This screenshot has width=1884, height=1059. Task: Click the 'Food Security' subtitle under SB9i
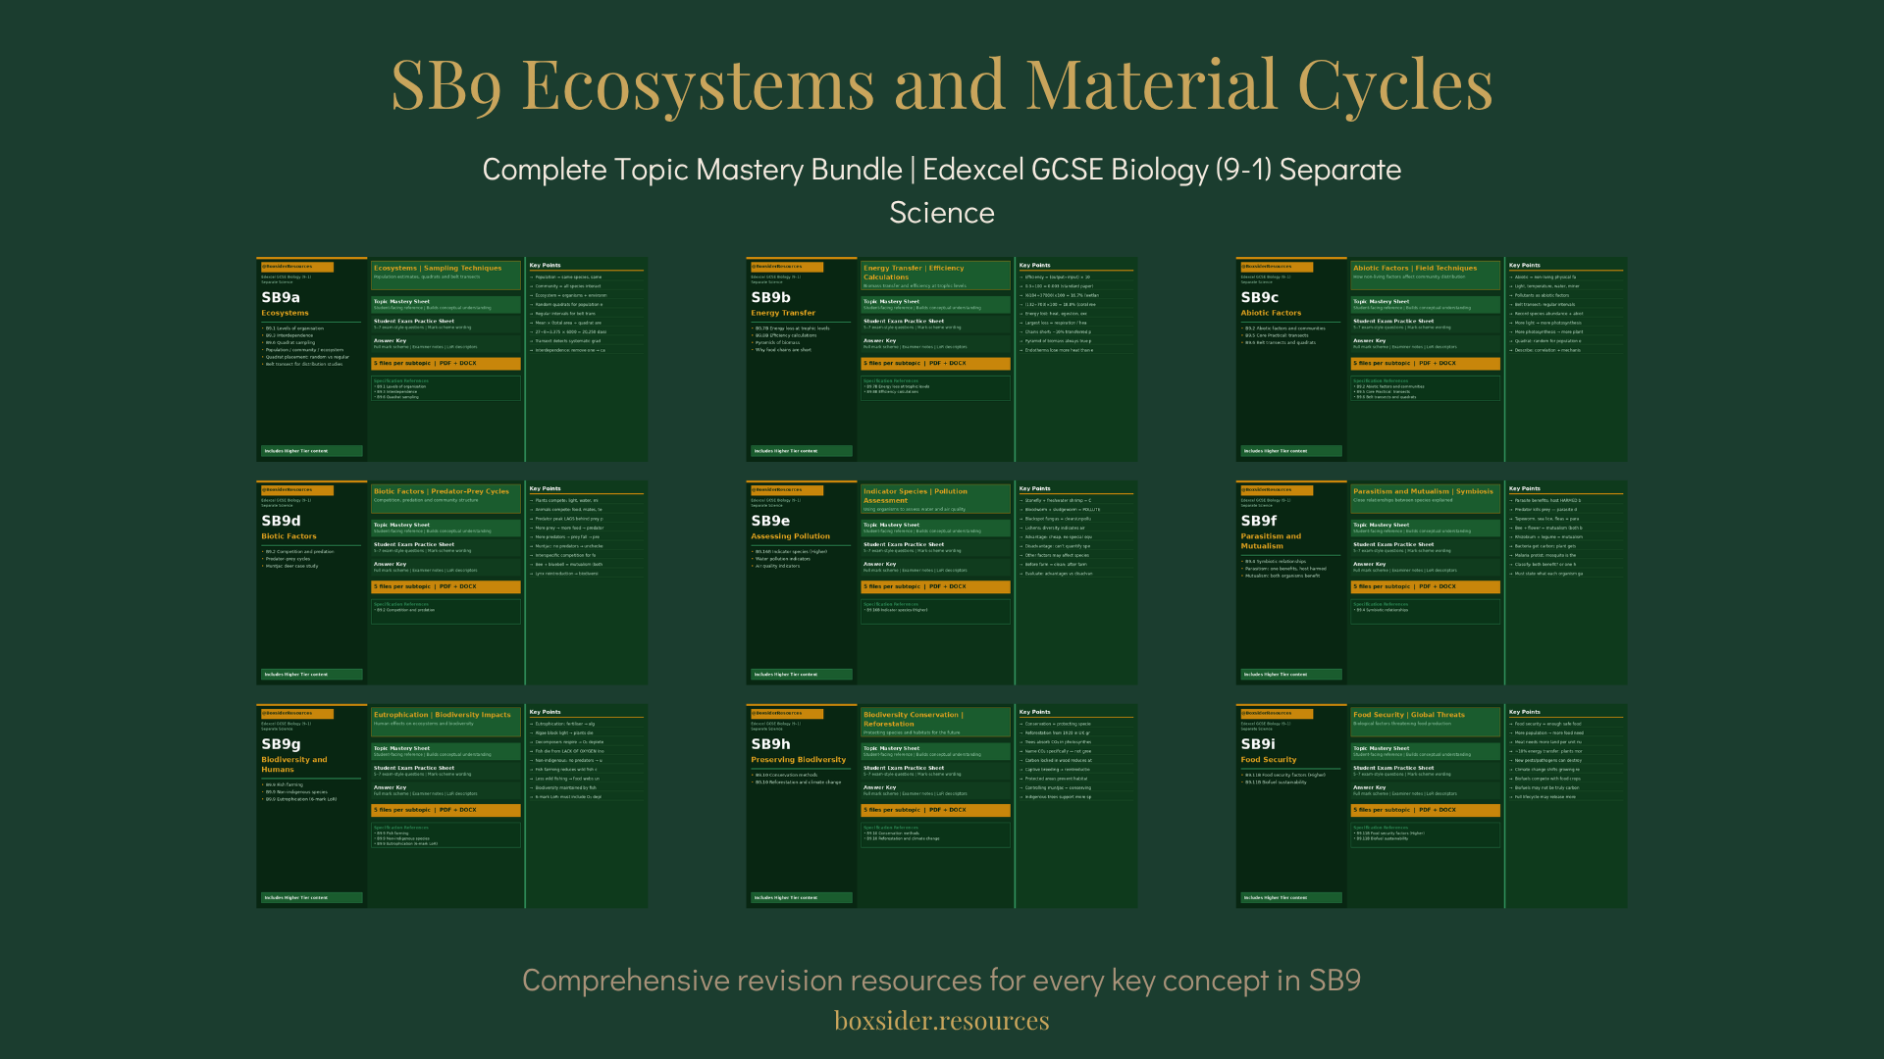coord(1269,760)
